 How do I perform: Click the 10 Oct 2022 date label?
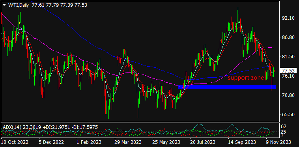pyautogui.click(x=15, y=142)
